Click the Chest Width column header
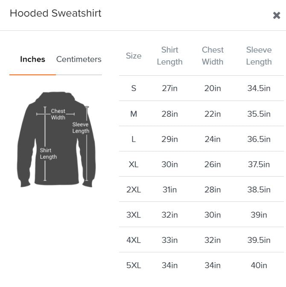 [213, 56]
